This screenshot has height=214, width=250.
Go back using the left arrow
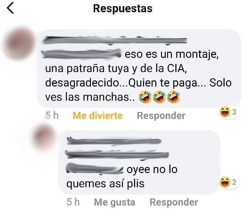click(10, 8)
